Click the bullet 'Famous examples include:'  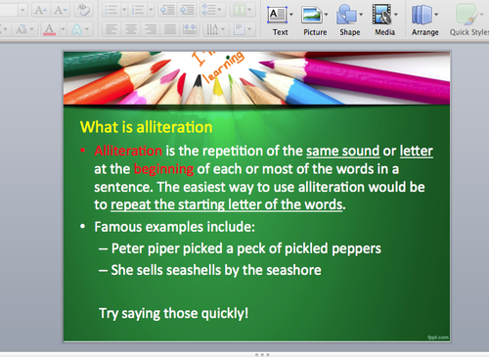pyautogui.click(x=174, y=227)
